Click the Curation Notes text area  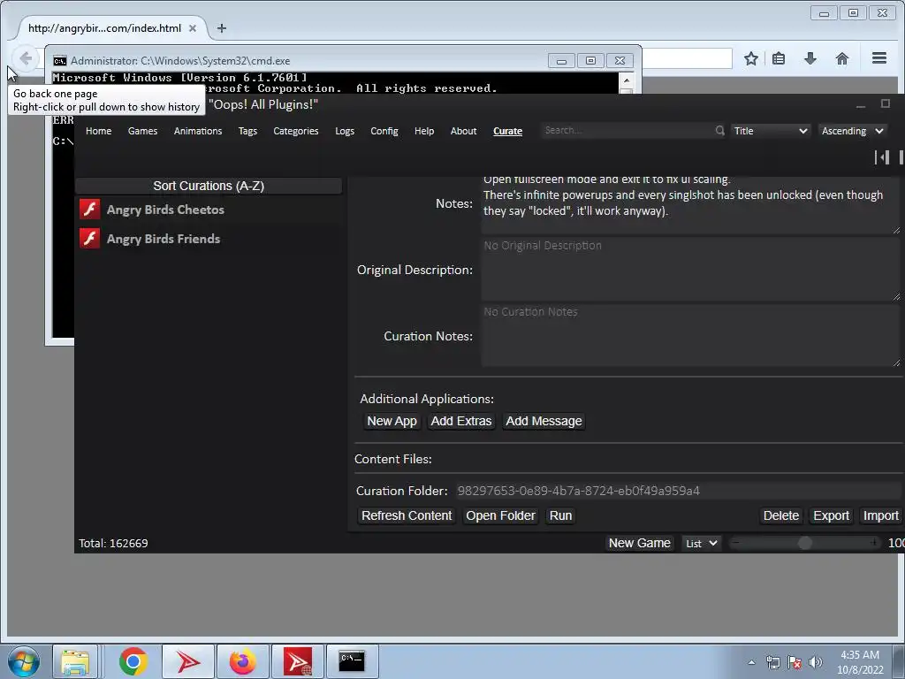pos(690,335)
